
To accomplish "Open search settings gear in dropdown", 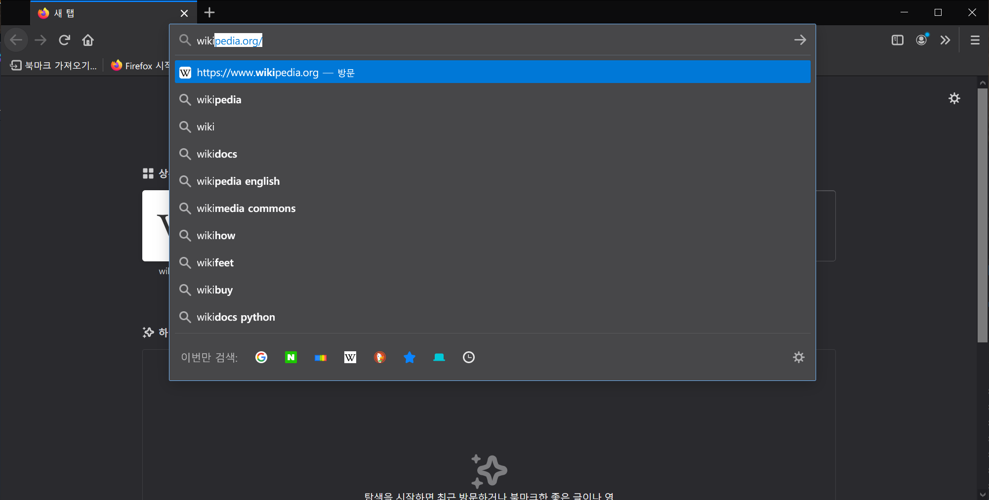I will 799,357.
